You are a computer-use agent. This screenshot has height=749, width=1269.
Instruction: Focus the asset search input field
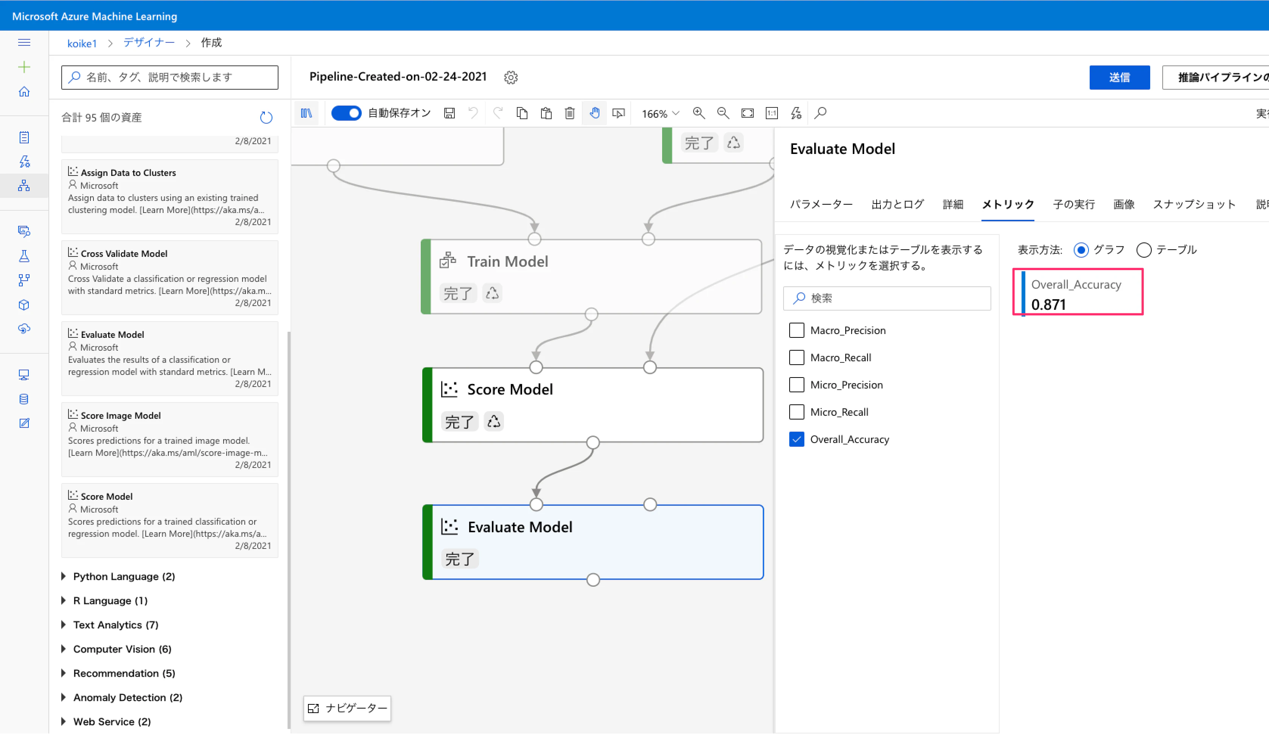pyautogui.click(x=170, y=77)
